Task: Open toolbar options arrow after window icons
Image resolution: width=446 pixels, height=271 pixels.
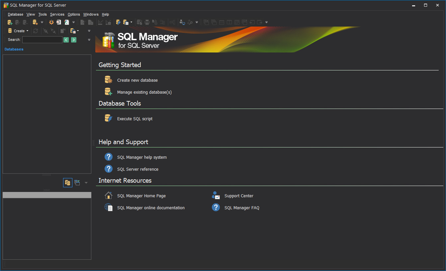Action: 266,22
